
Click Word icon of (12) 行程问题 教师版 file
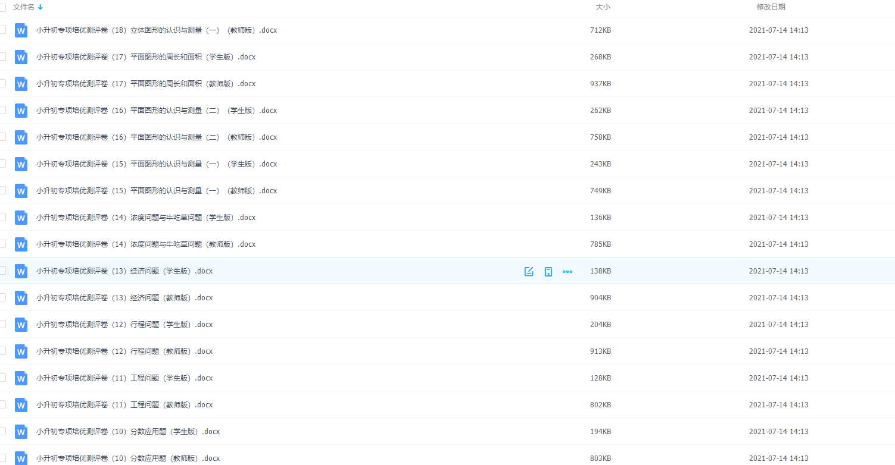click(21, 351)
